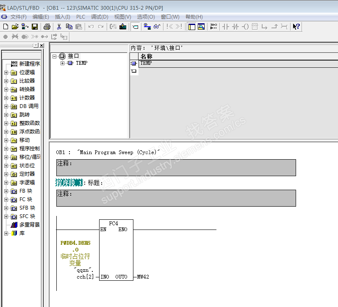Select the MW42 output operand
338x307 pixels.
click(143, 277)
